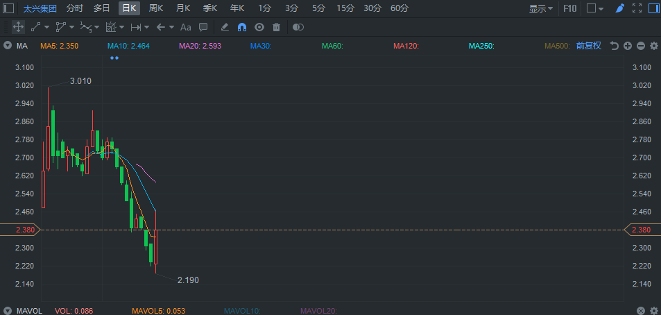Screen dimensions: 661x315
Task: Select the 15分 minute interval
Action: click(x=345, y=8)
